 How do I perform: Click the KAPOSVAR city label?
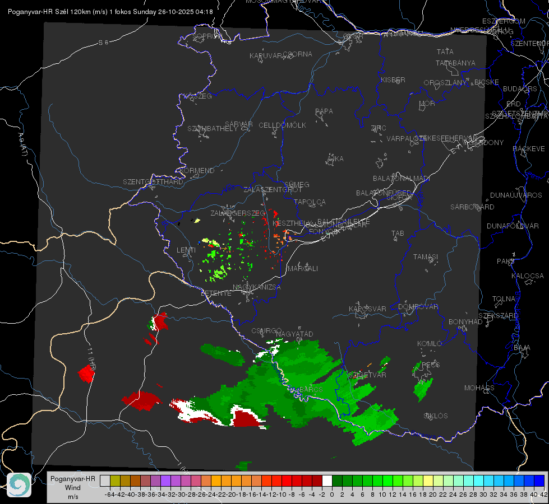click(367, 309)
